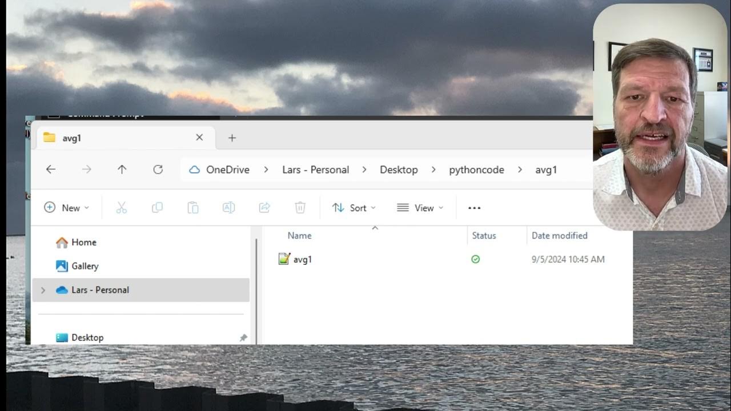
Task: Expand chevron after OneDrive in breadcrumb
Action: (266, 170)
